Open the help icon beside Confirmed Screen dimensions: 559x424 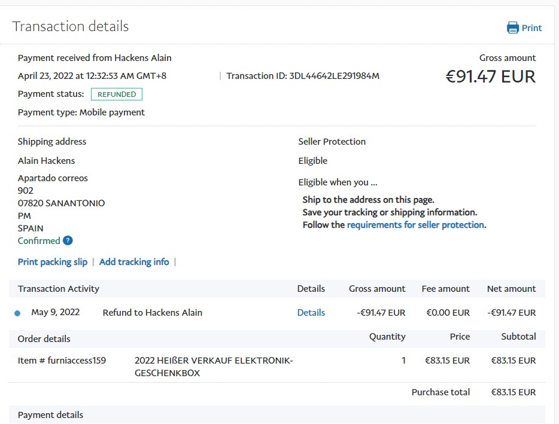pyautogui.click(x=68, y=241)
